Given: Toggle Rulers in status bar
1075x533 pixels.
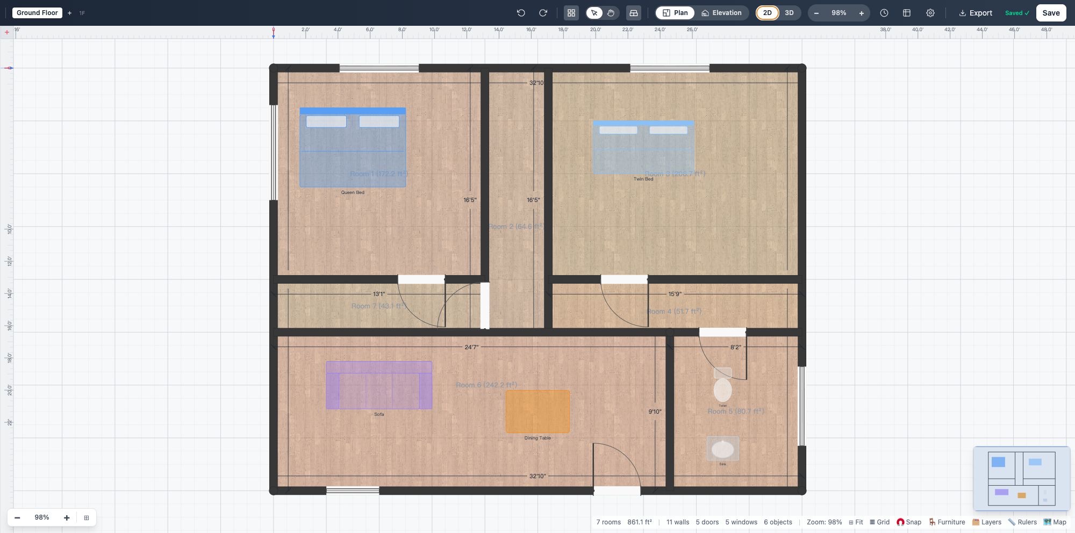Looking at the screenshot, I should pyautogui.click(x=1022, y=522).
